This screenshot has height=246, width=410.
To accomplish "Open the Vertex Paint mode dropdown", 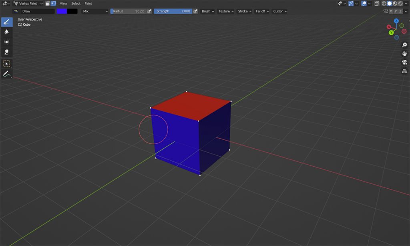I will click(x=28, y=3).
